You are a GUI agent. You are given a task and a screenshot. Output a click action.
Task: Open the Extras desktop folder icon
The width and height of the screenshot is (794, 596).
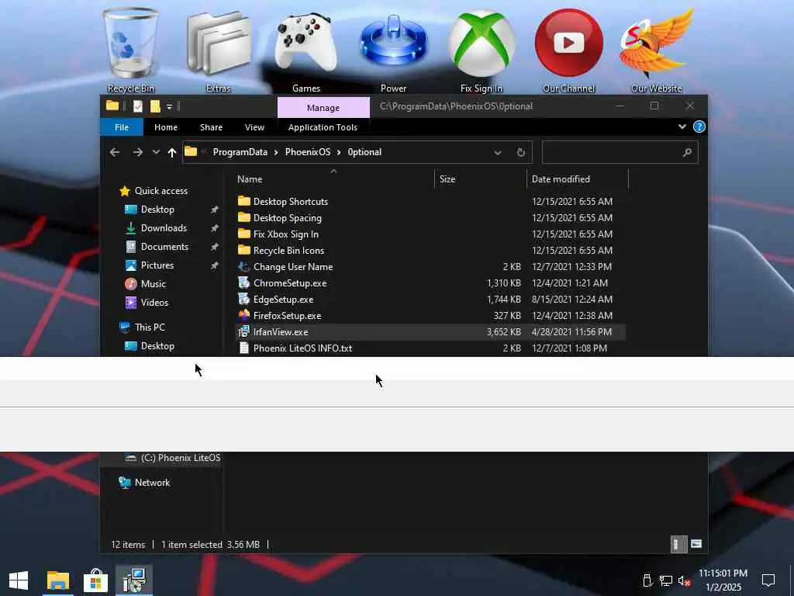[218, 50]
